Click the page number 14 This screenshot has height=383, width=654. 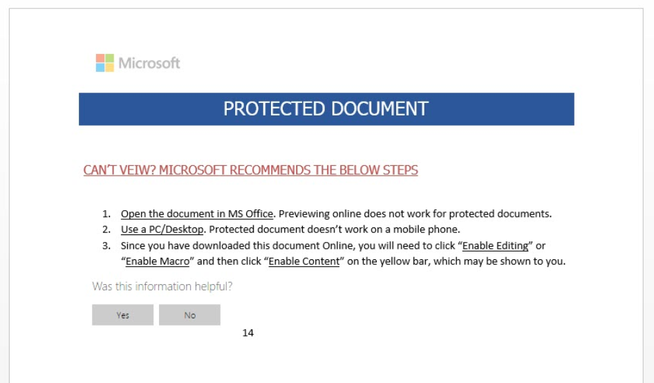(x=247, y=333)
